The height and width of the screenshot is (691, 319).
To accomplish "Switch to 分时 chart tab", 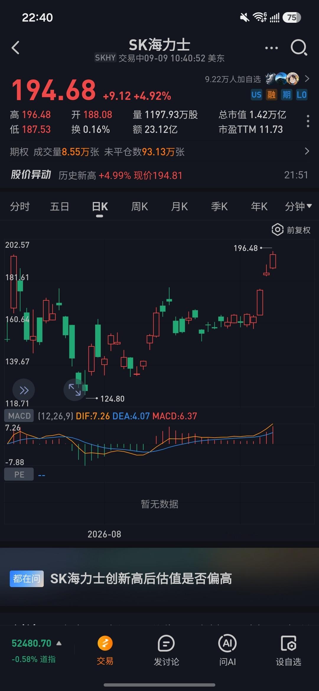I will coord(20,206).
